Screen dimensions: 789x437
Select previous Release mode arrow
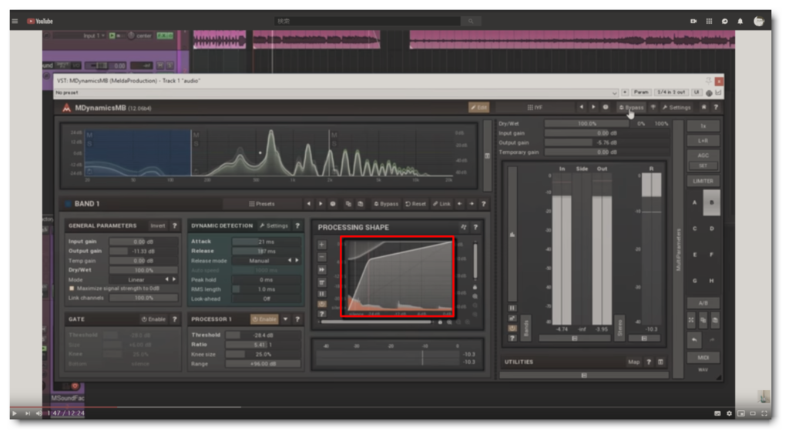(290, 260)
